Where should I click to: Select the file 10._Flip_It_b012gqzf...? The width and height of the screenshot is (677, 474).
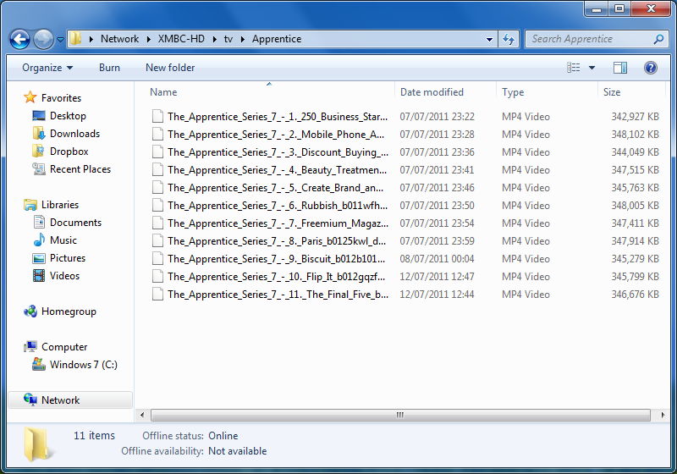click(276, 276)
